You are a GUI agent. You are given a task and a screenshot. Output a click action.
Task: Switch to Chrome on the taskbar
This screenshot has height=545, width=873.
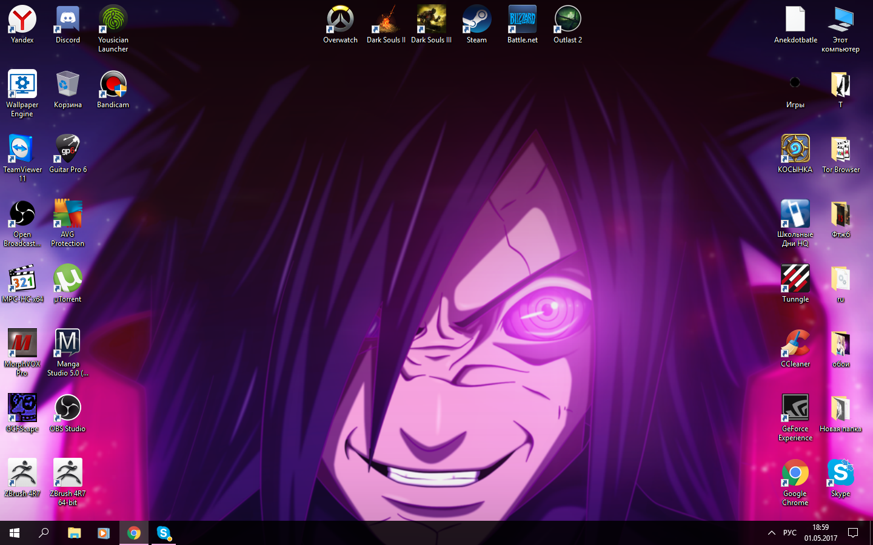133,533
